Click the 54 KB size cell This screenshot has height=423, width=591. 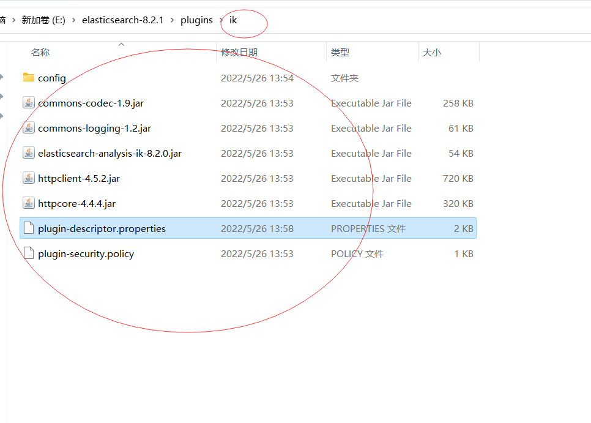(461, 154)
